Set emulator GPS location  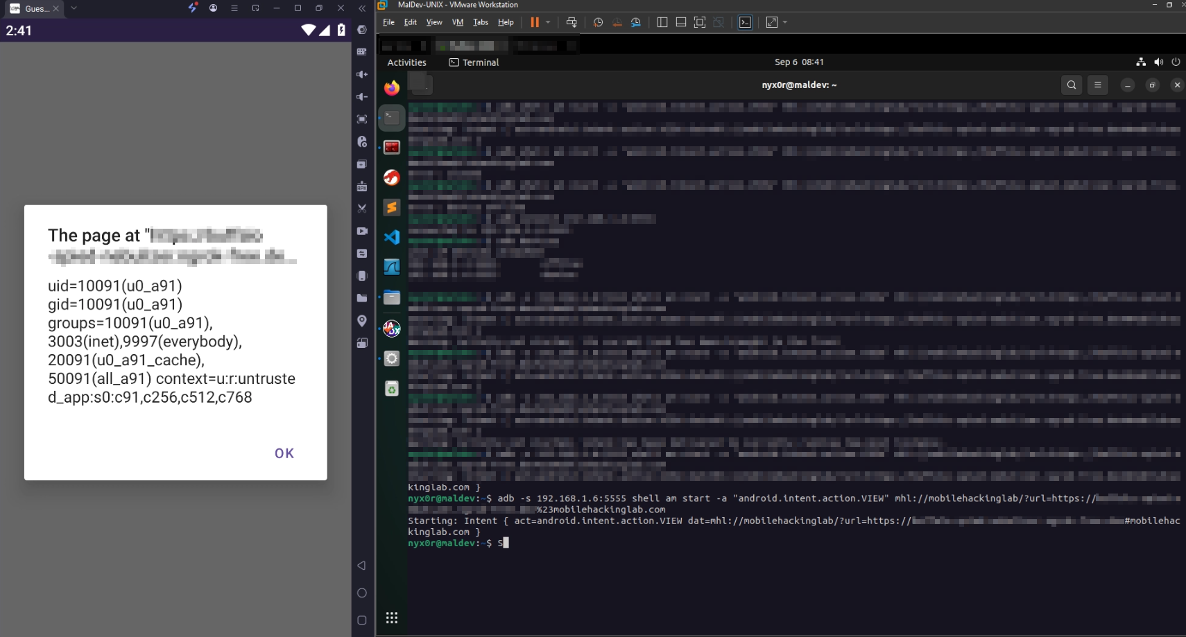362,320
